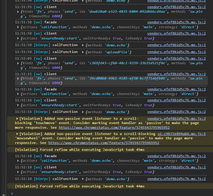This screenshot has height=196, width=213.
Task: Expand the highlighted 11:52:15 sw client object
Action: tap(18, 79)
